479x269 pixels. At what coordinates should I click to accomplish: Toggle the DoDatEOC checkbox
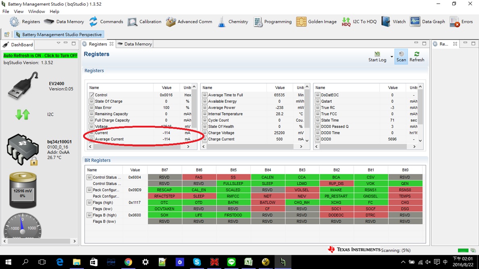[x=318, y=95]
